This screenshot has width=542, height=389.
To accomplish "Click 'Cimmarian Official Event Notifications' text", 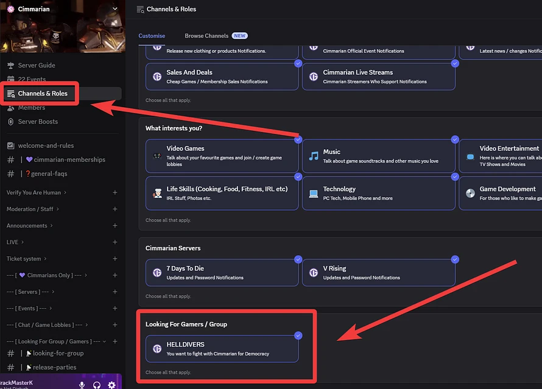I will [364, 51].
